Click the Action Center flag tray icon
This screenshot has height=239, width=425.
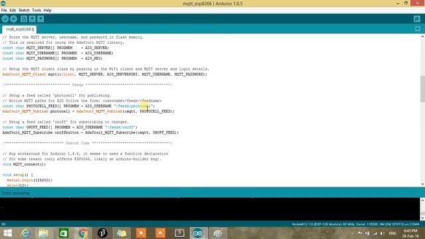[360, 233]
